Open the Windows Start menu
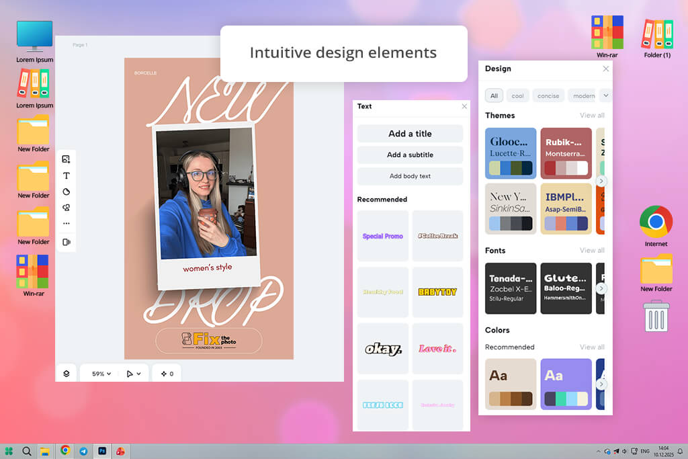 coord(9,451)
